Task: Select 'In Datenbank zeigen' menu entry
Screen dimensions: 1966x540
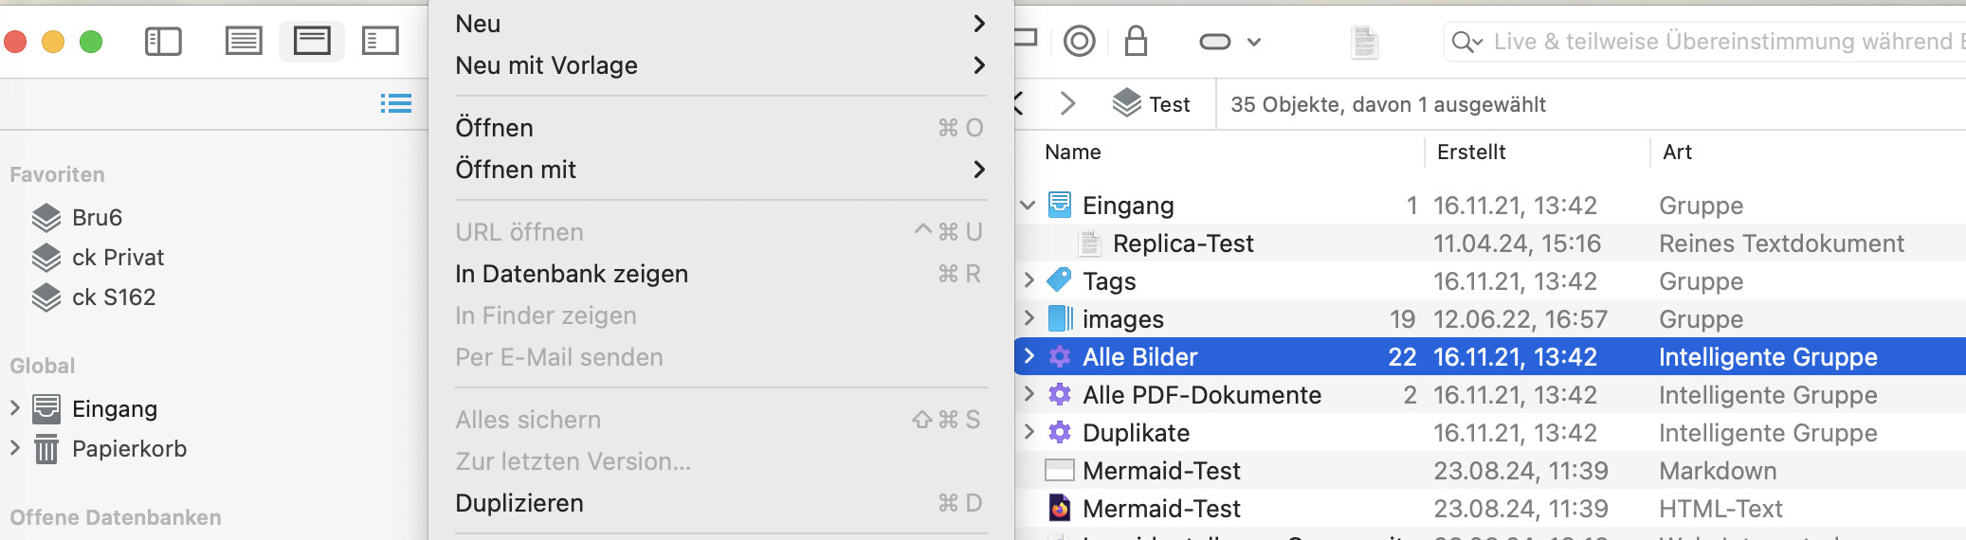Action: [572, 274]
